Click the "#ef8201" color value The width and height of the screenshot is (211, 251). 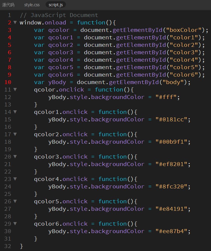(x=171, y=164)
